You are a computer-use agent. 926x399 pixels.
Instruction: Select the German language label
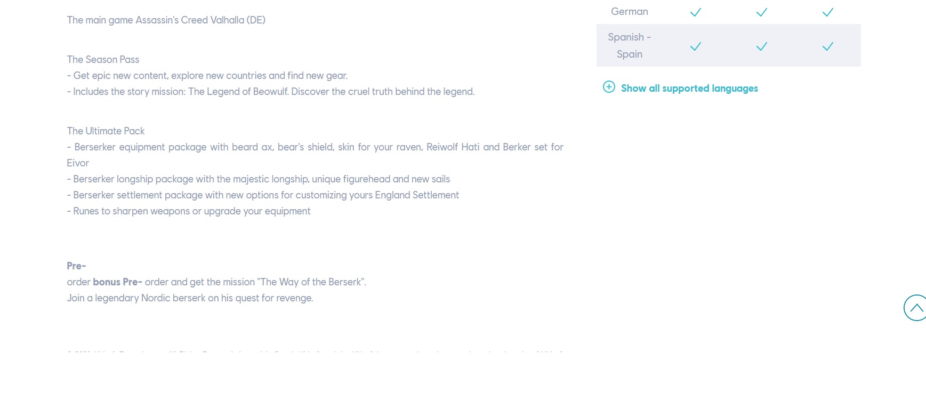pos(629,12)
